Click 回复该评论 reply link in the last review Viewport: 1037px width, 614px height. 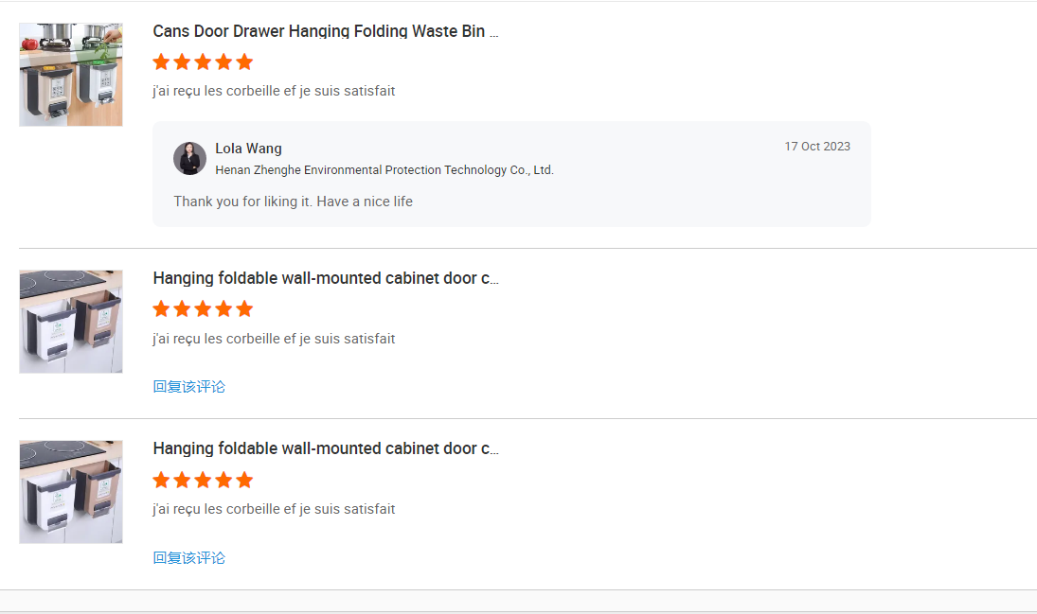pos(189,557)
